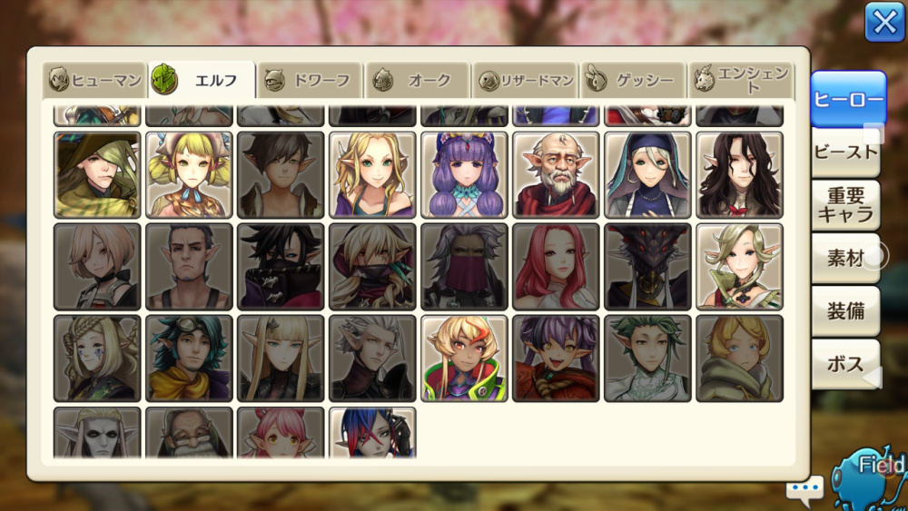This screenshot has width=908, height=511.
Task: Open the ヒューマン race tab
Action: [94, 80]
